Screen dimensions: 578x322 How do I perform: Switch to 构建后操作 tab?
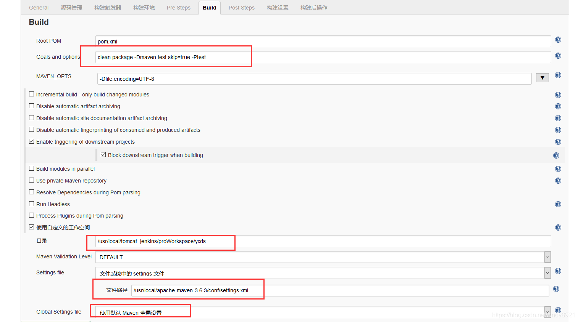coord(314,8)
